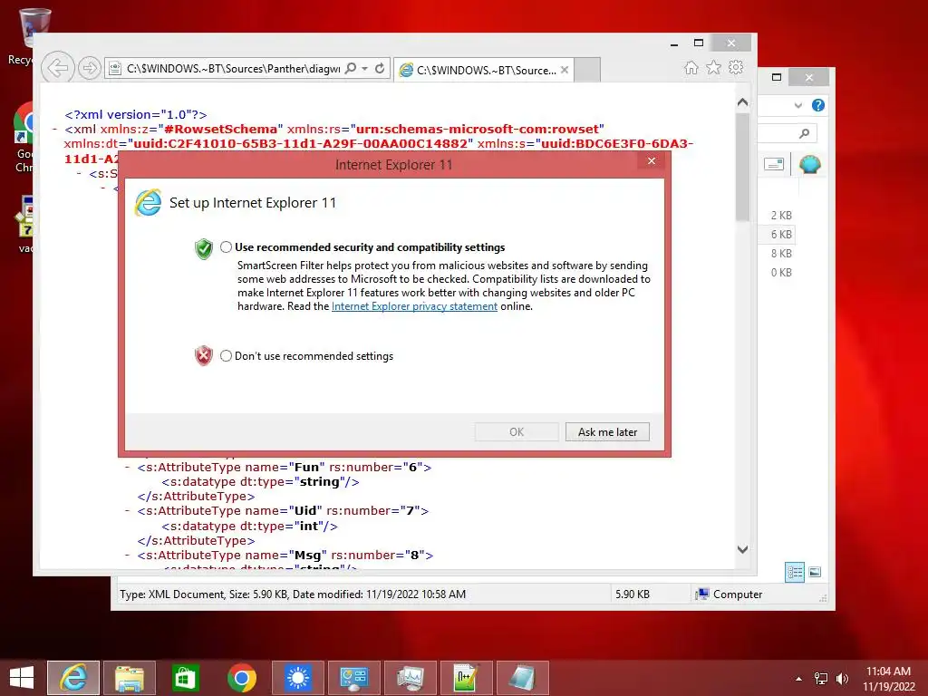Open the blue sun icon taskbar app
The height and width of the screenshot is (696, 928).
[x=297, y=678]
